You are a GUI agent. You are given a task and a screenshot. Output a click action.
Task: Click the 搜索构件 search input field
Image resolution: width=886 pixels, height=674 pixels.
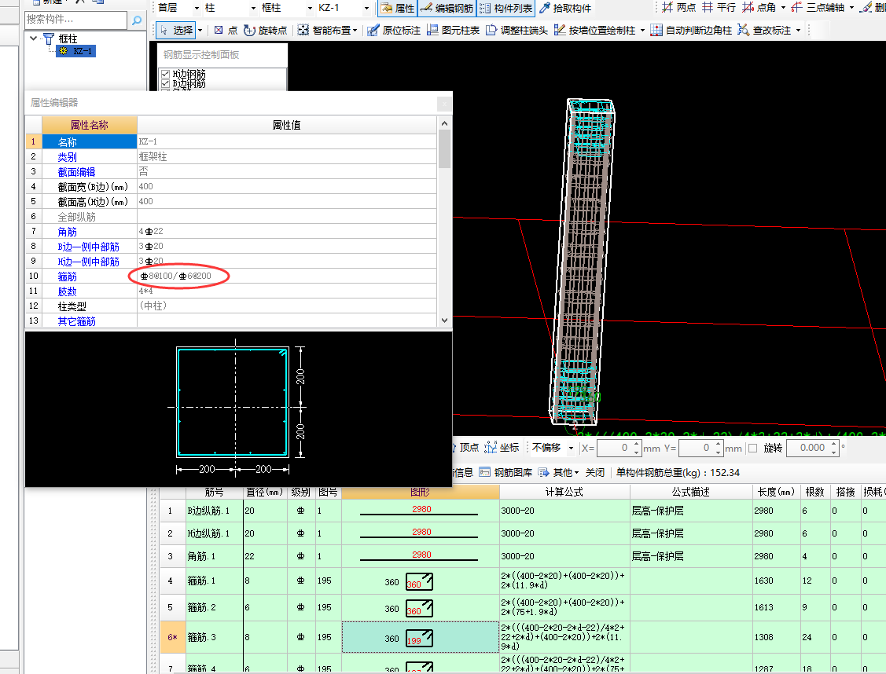pyautogui.click(x=75, y=20)
